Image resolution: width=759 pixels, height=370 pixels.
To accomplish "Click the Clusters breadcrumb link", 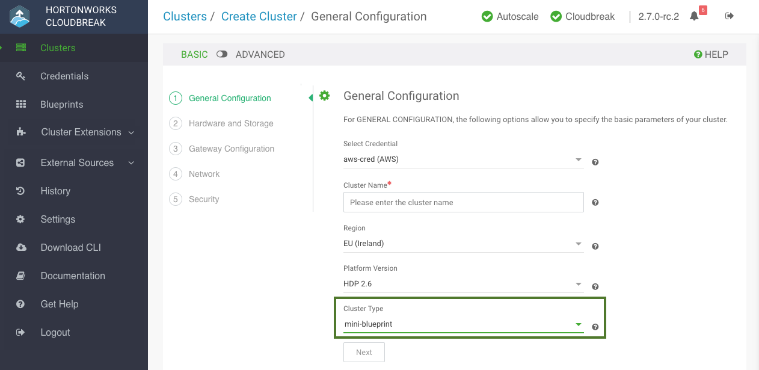I will click(185, 17).
